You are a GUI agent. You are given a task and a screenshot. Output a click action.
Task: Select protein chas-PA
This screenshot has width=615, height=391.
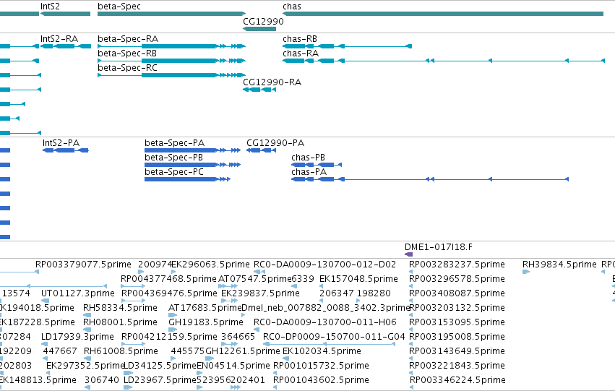(x=430, y=179)
